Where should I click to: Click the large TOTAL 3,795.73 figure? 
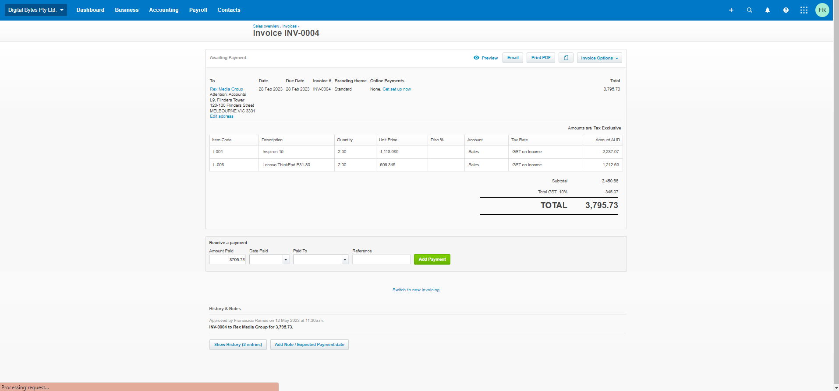[x=602, y=206]
